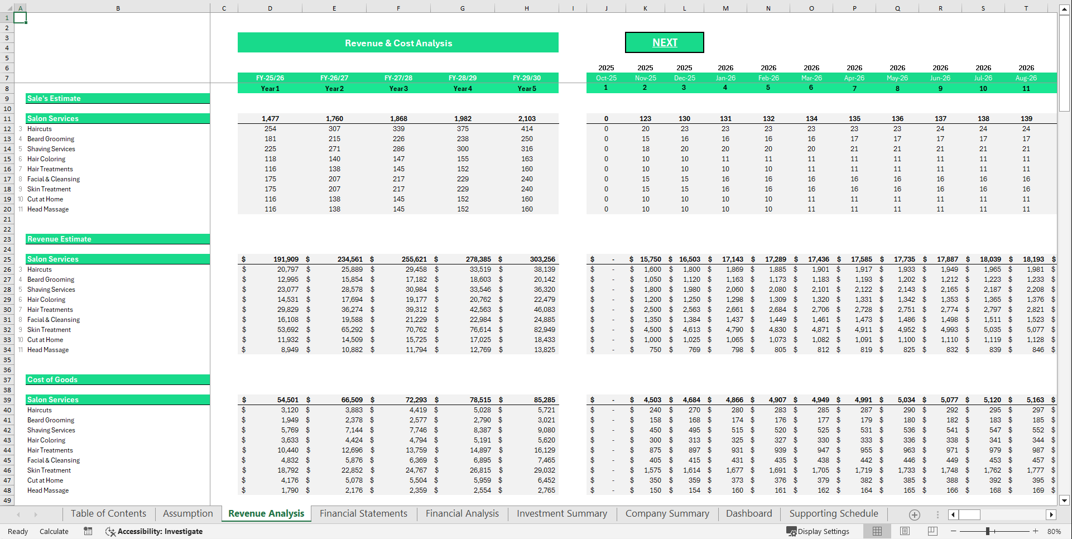Viewport: 1072px width, 539px height.
Task: Switch to the Dashboard tab
Action: [748, 513]
